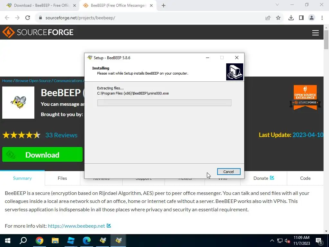329x247 pixels.
Task: Click the setup computer icon in installer header
Action: (235, 72)
